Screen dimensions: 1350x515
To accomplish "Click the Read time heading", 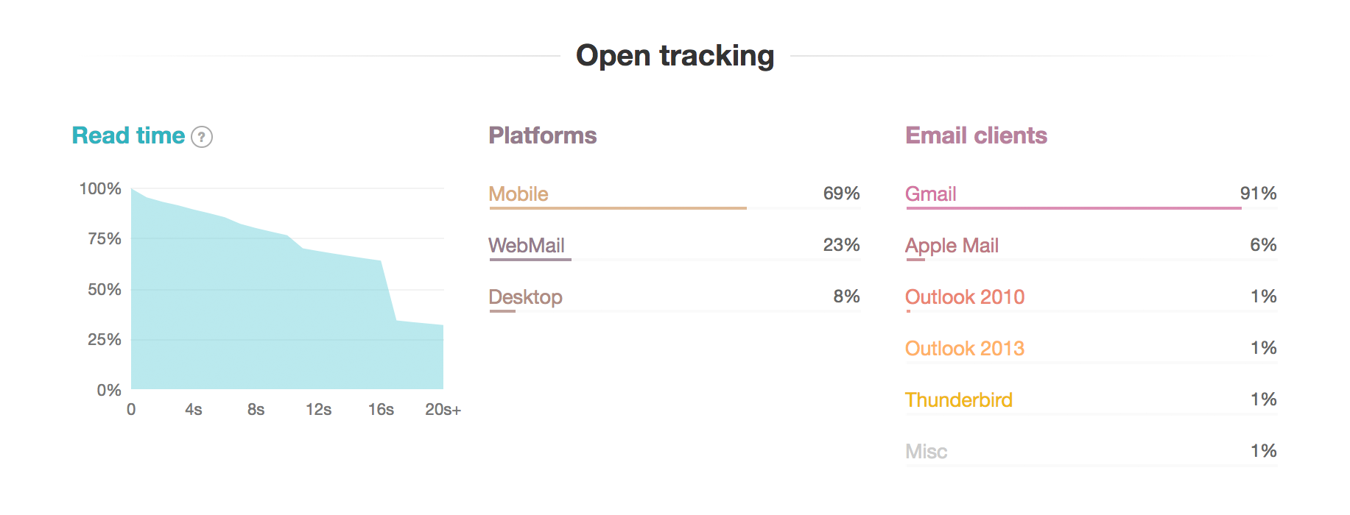I will (x=128, y=135).
